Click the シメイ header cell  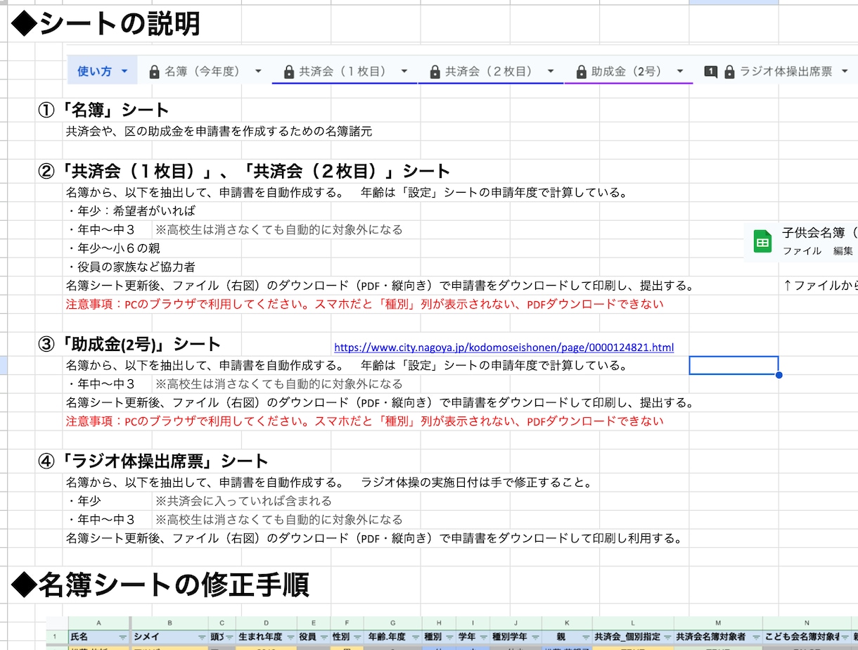coord(169,637)
